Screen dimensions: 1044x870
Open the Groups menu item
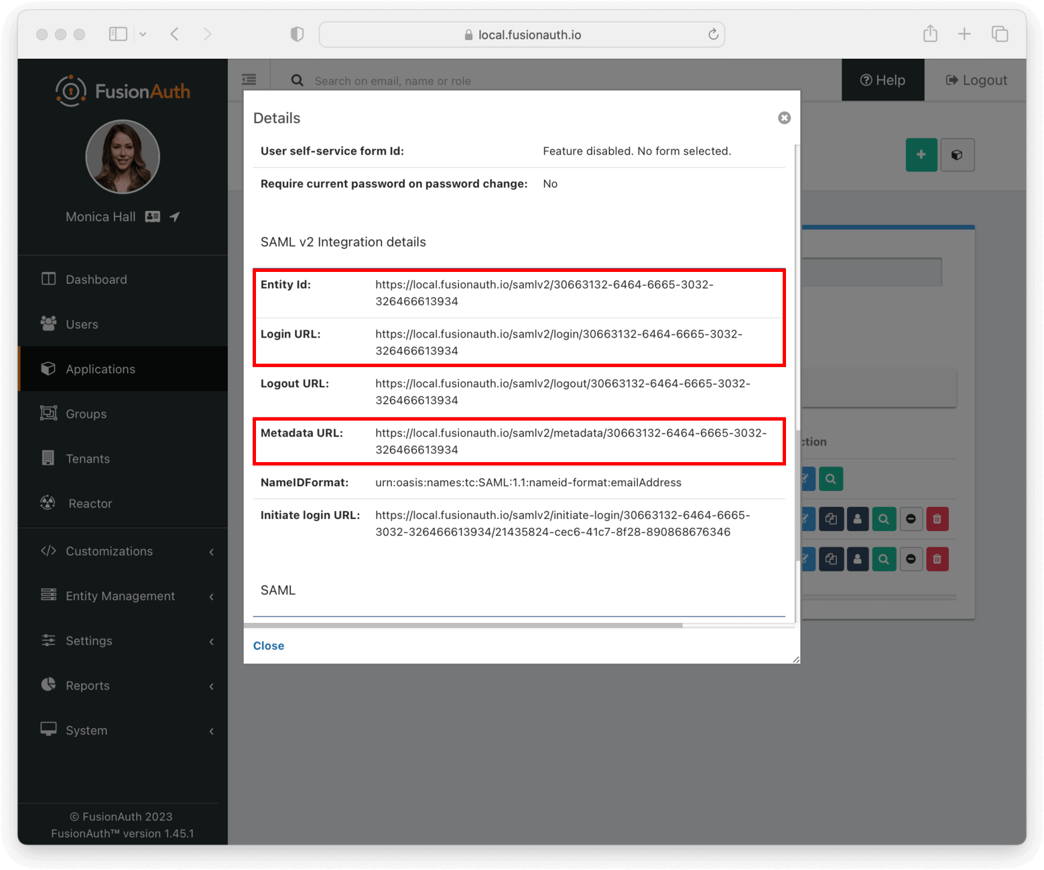123,414
